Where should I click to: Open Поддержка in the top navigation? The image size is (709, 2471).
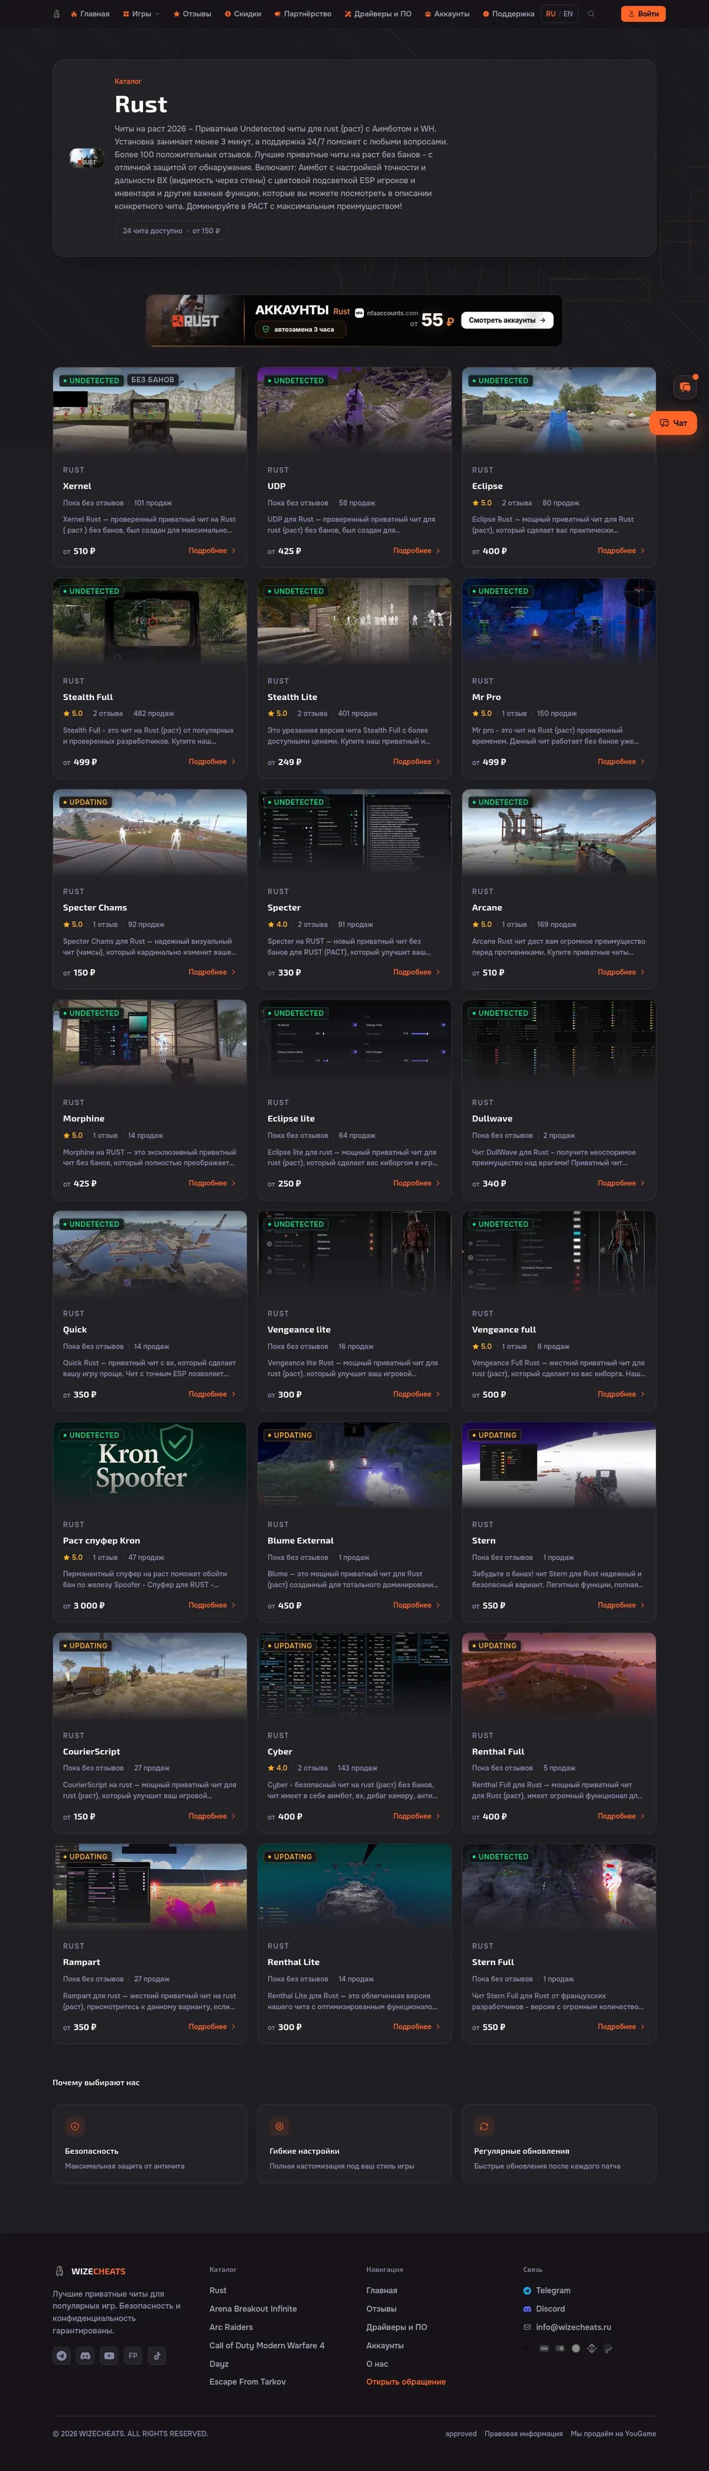click(x=509, y=14)
